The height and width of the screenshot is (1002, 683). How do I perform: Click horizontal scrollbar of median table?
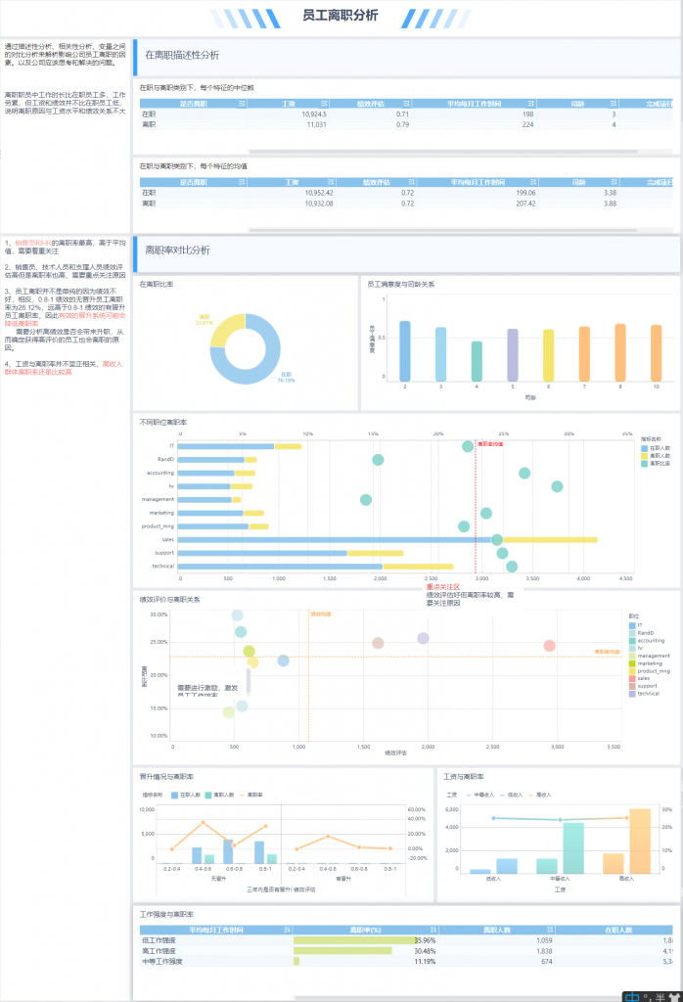point(442,152)
